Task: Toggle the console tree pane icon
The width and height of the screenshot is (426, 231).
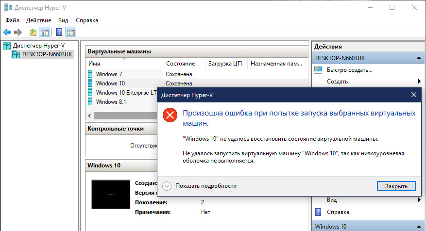Action: (x=44, y=33)
